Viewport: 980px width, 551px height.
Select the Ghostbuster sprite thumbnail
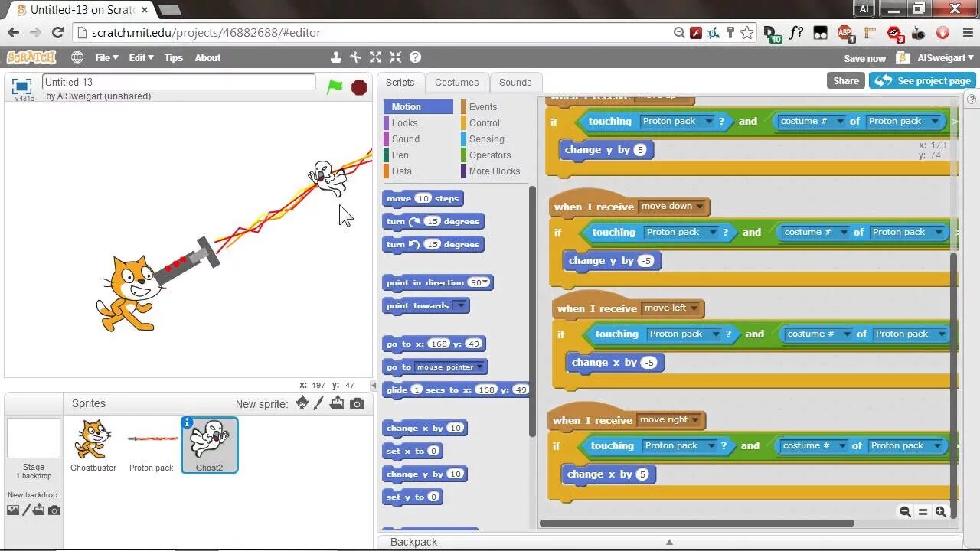93,445
